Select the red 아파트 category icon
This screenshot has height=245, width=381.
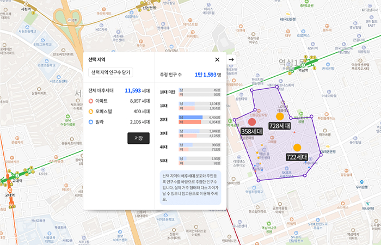coord(91,101)
